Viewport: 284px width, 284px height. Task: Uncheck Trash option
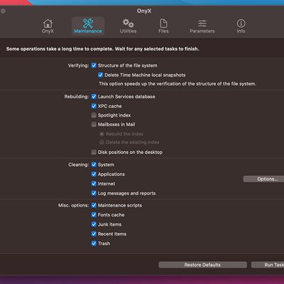pyautogui.click(x=94, y=244)
